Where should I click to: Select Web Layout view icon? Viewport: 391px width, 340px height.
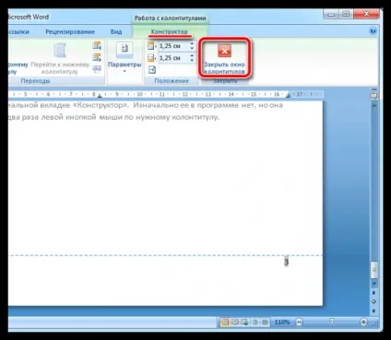(x=245, y=322)
